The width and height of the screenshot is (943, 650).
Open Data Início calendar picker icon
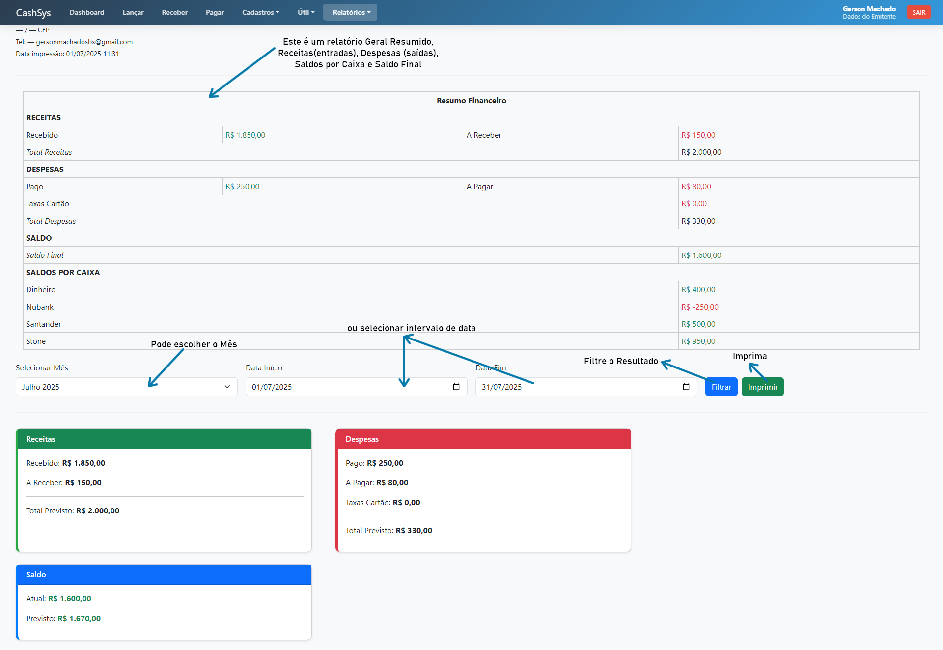(x=456, y=387)
